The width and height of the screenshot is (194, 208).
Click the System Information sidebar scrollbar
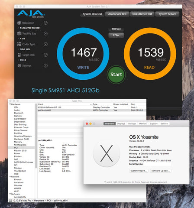(x=36, y=136)
